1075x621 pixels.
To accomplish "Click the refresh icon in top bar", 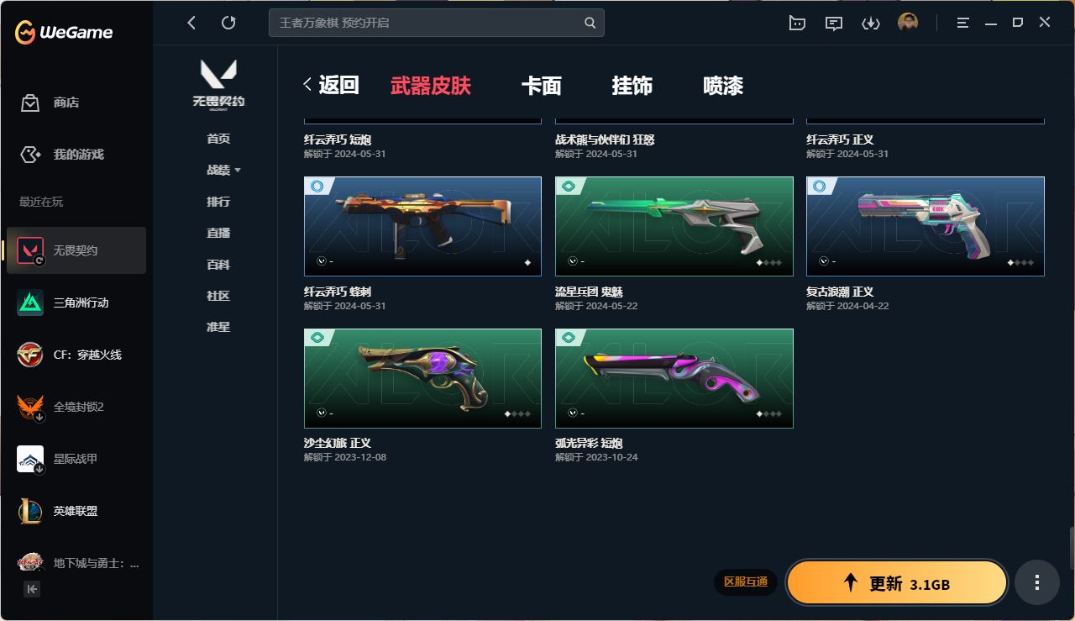I will [x=228, y=23].
